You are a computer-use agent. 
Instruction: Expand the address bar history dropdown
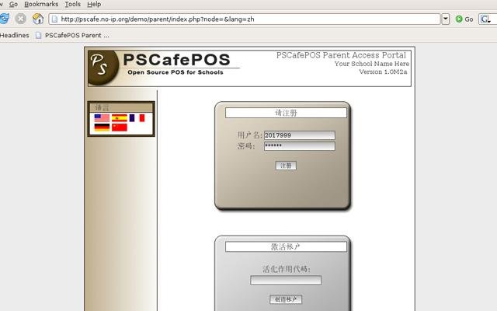(x=445, y=19)
